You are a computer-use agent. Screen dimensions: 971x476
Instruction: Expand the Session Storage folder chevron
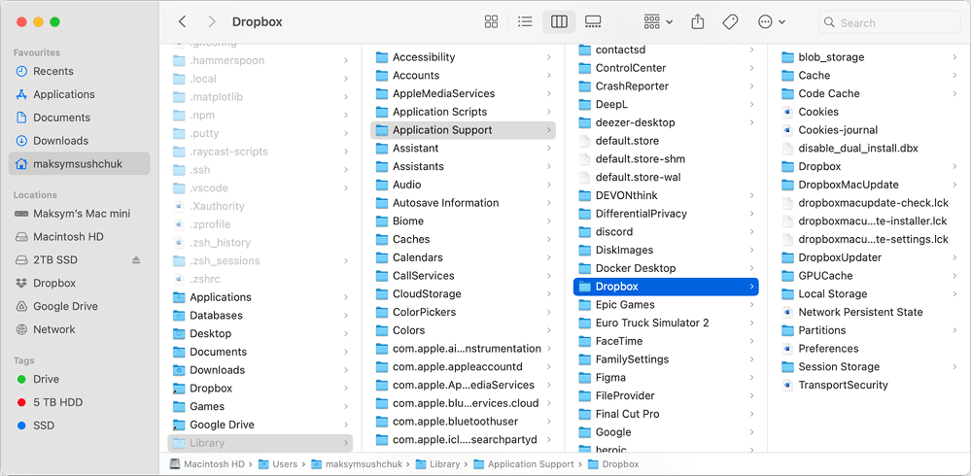(954, 366)
